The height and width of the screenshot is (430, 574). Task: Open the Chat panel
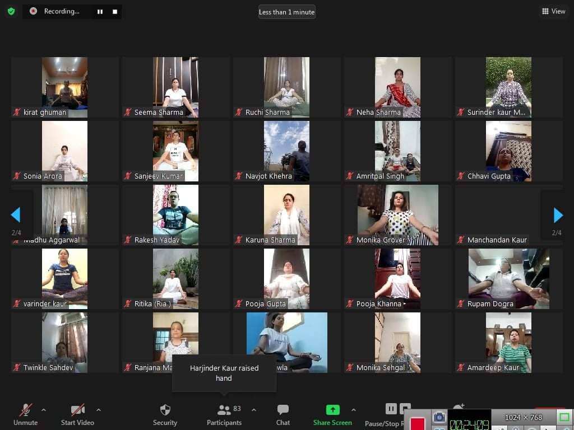[x=283, y=414]
